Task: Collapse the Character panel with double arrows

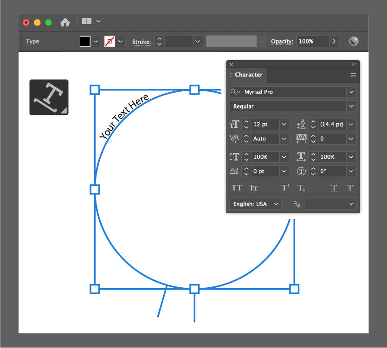Action: pos(354,64)
